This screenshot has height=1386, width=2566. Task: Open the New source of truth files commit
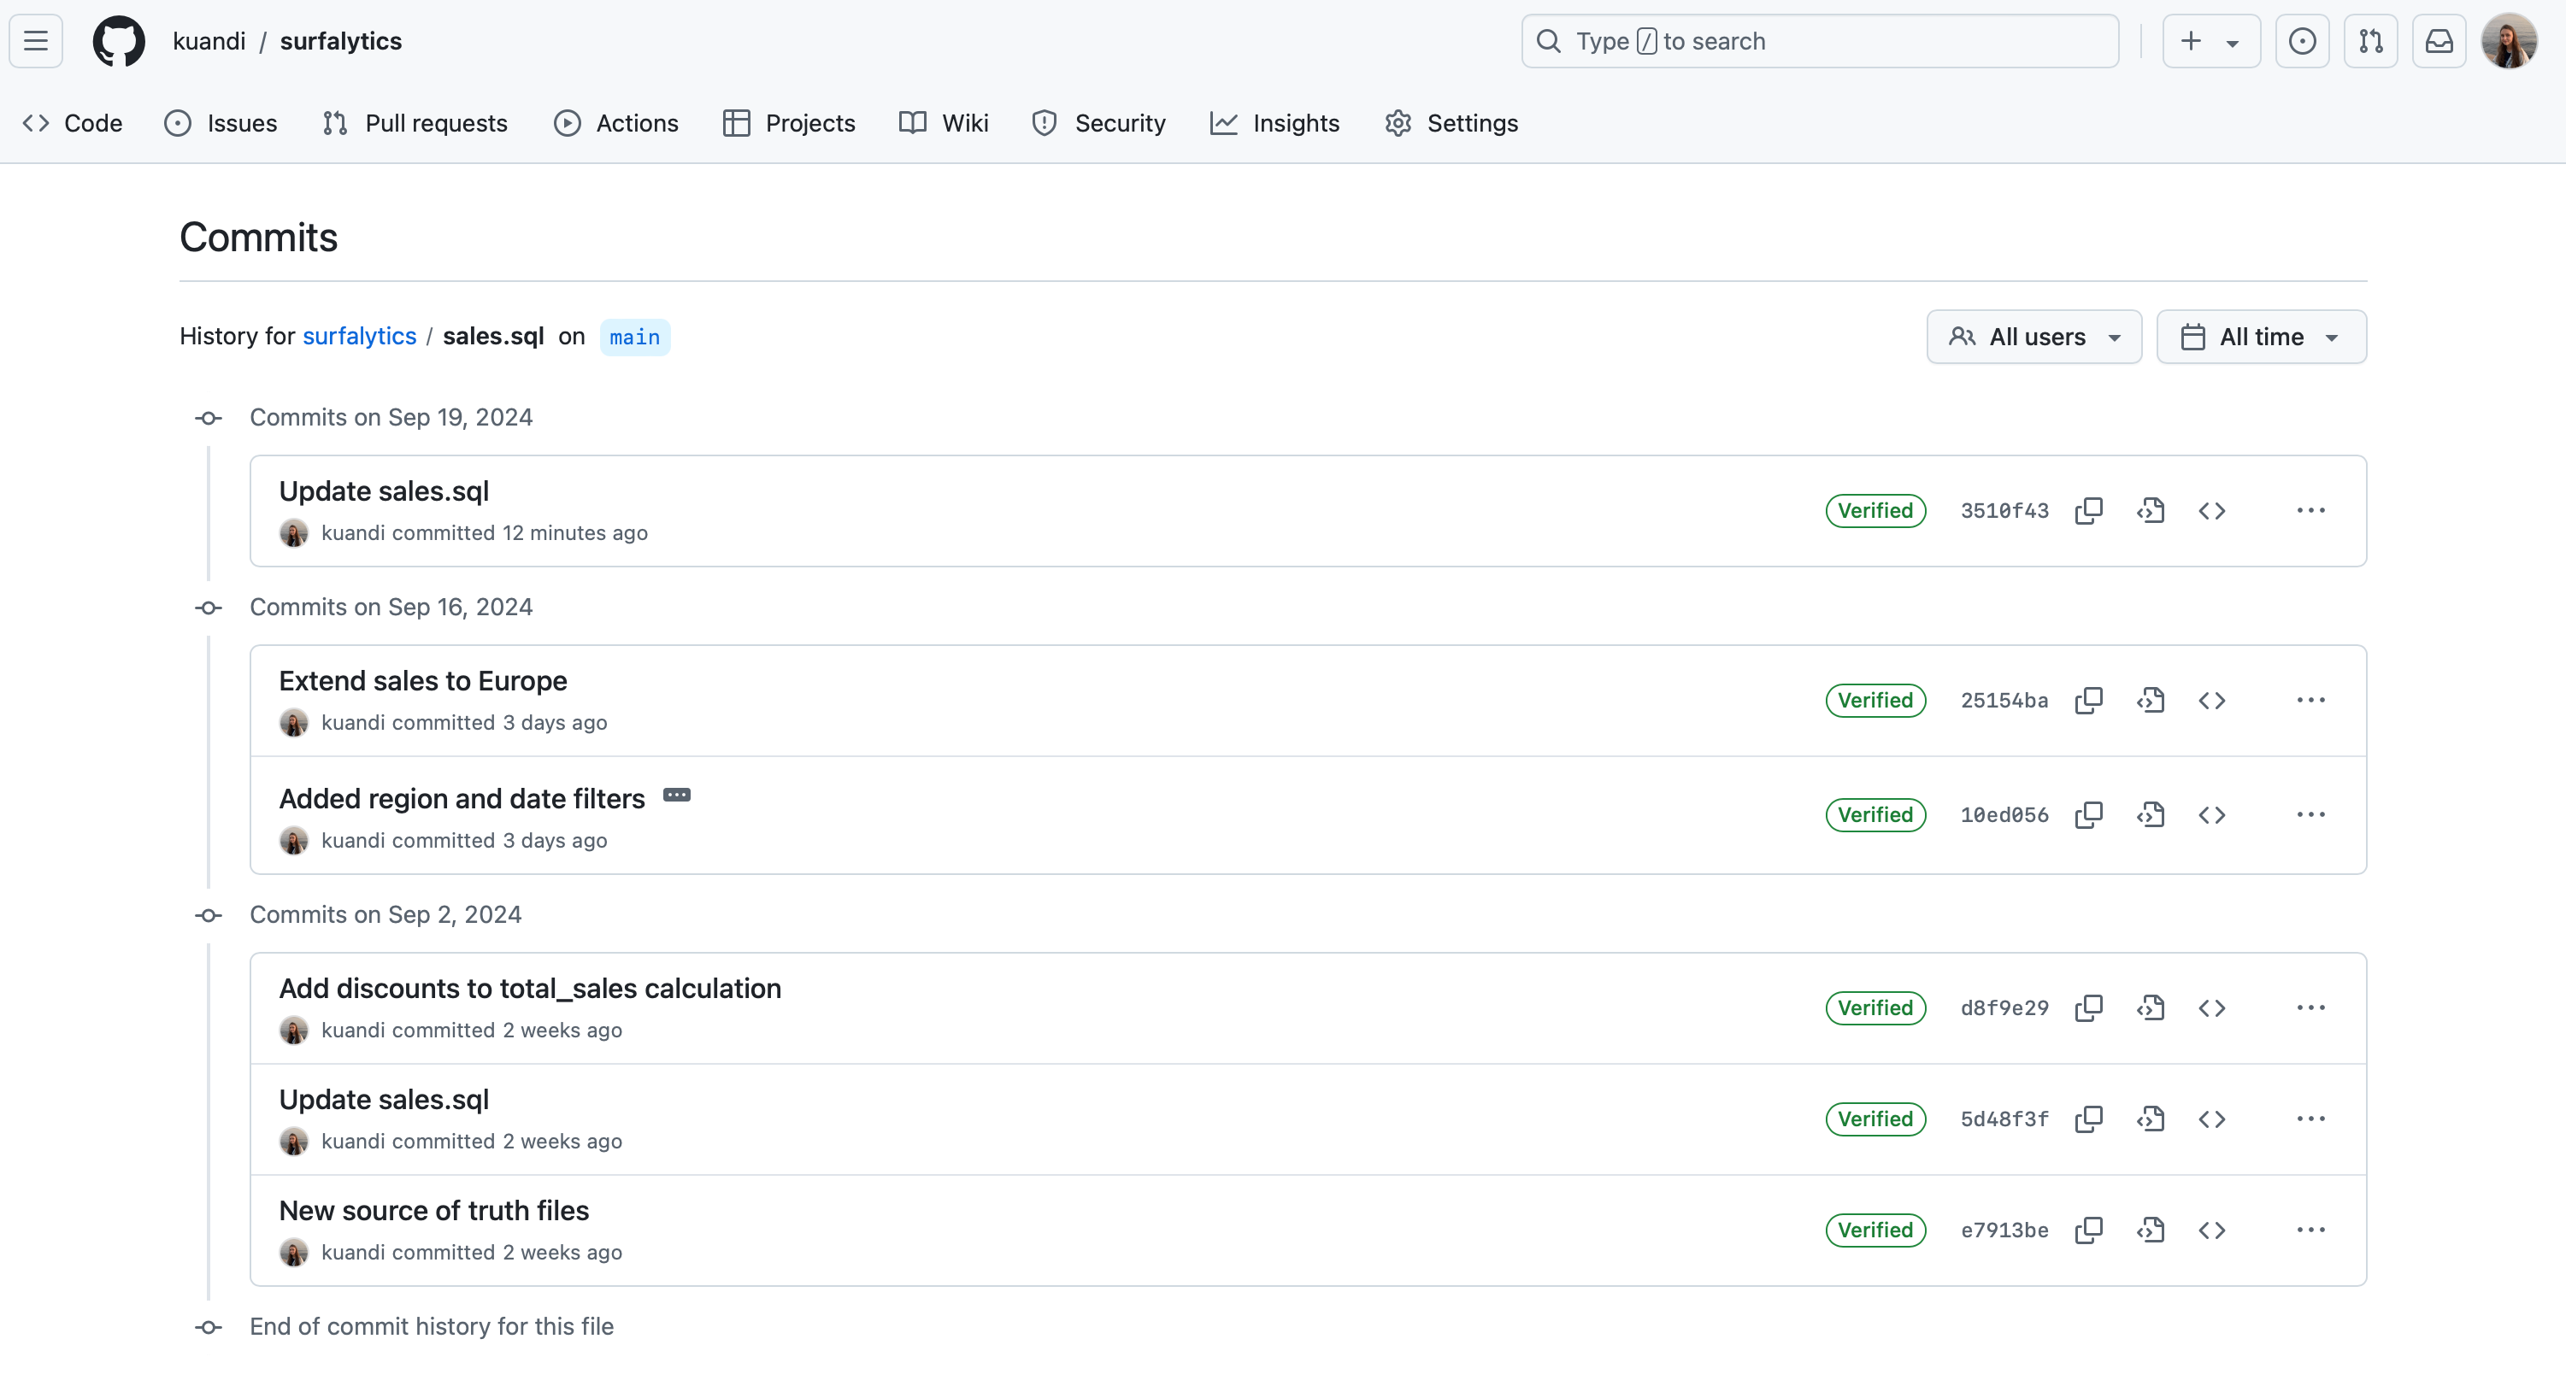tap(434, 1211)
